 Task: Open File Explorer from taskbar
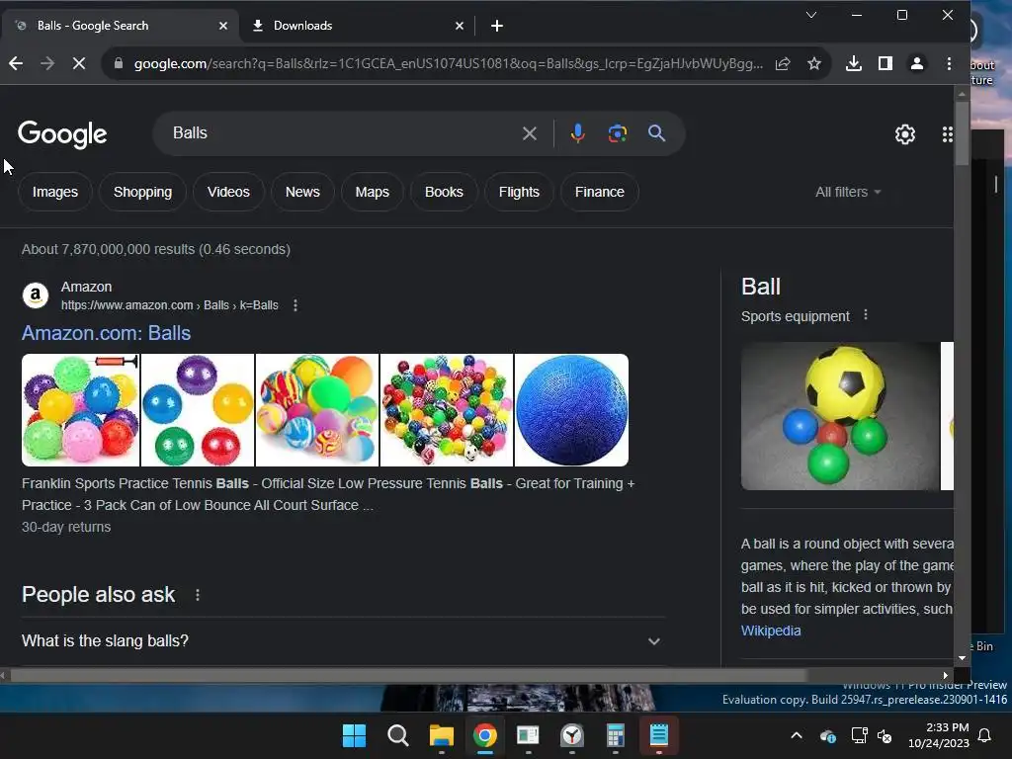[442, 735]
